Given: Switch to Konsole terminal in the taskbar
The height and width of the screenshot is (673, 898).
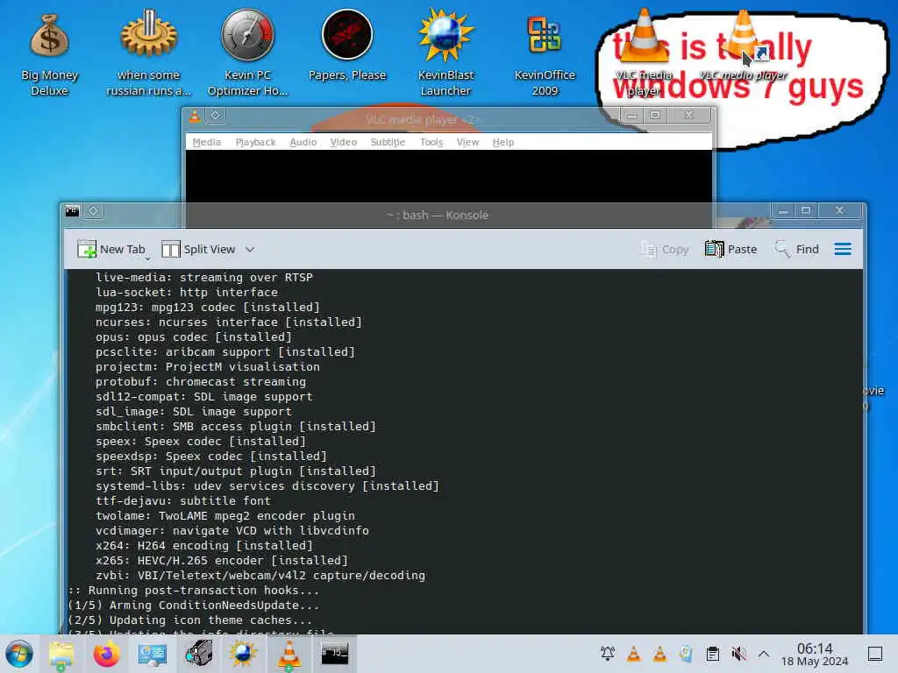Looking at the screenshot, I should coord(334,654).
